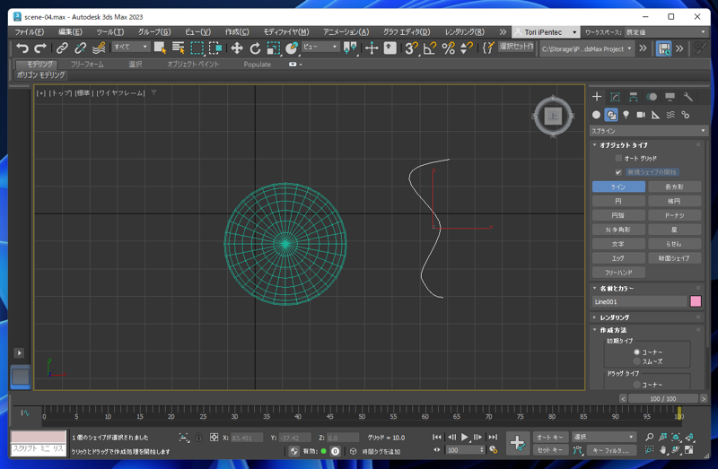Collapse the オブジェクトタイプ rollout
718x469 pixels.
(x=595, y=145)
